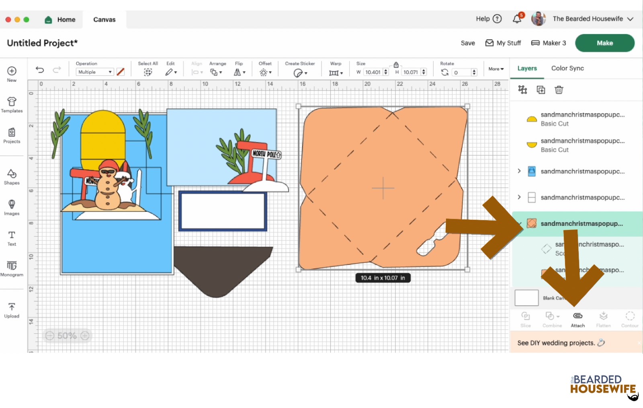Adjust the height stepper arrows
The width and height of the screenshot is (643, 408).
(x=424, y=72)
